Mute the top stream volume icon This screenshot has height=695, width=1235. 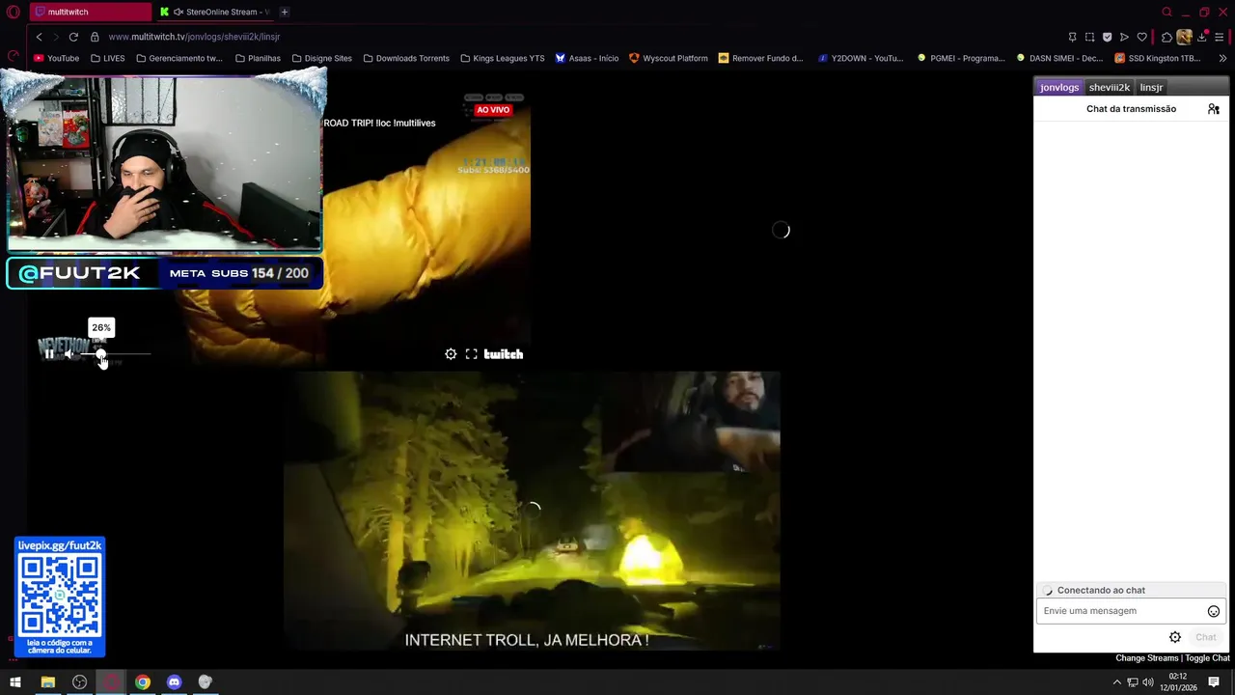69,354
